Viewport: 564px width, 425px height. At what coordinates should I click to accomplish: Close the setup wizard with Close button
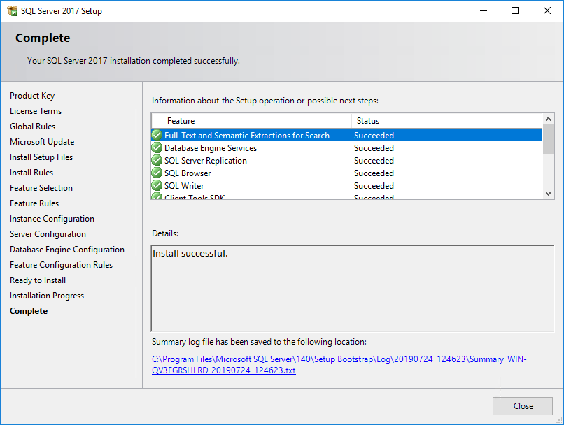(x=522, y=406)
